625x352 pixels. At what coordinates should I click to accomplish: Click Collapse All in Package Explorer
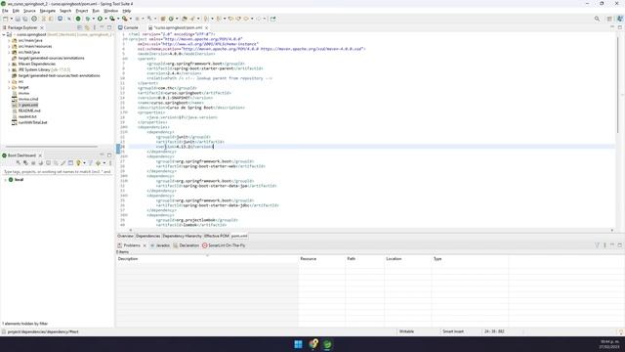point(79,27)
